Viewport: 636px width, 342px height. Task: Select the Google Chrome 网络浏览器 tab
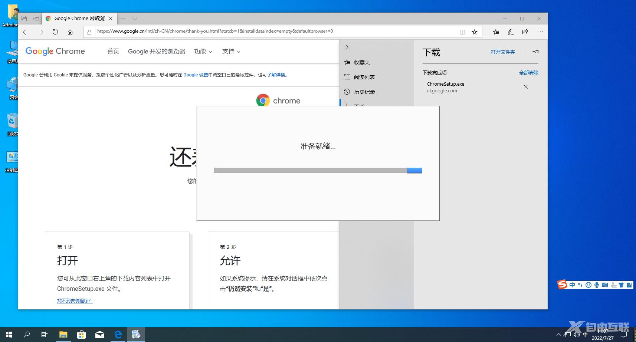79,19
